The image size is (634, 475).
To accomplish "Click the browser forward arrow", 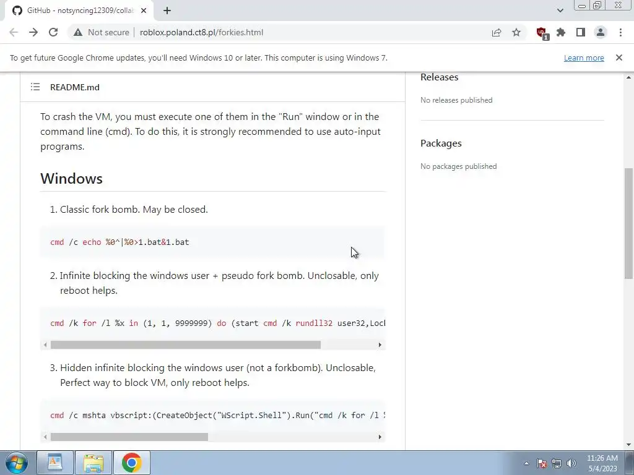I will pos(33,32).
